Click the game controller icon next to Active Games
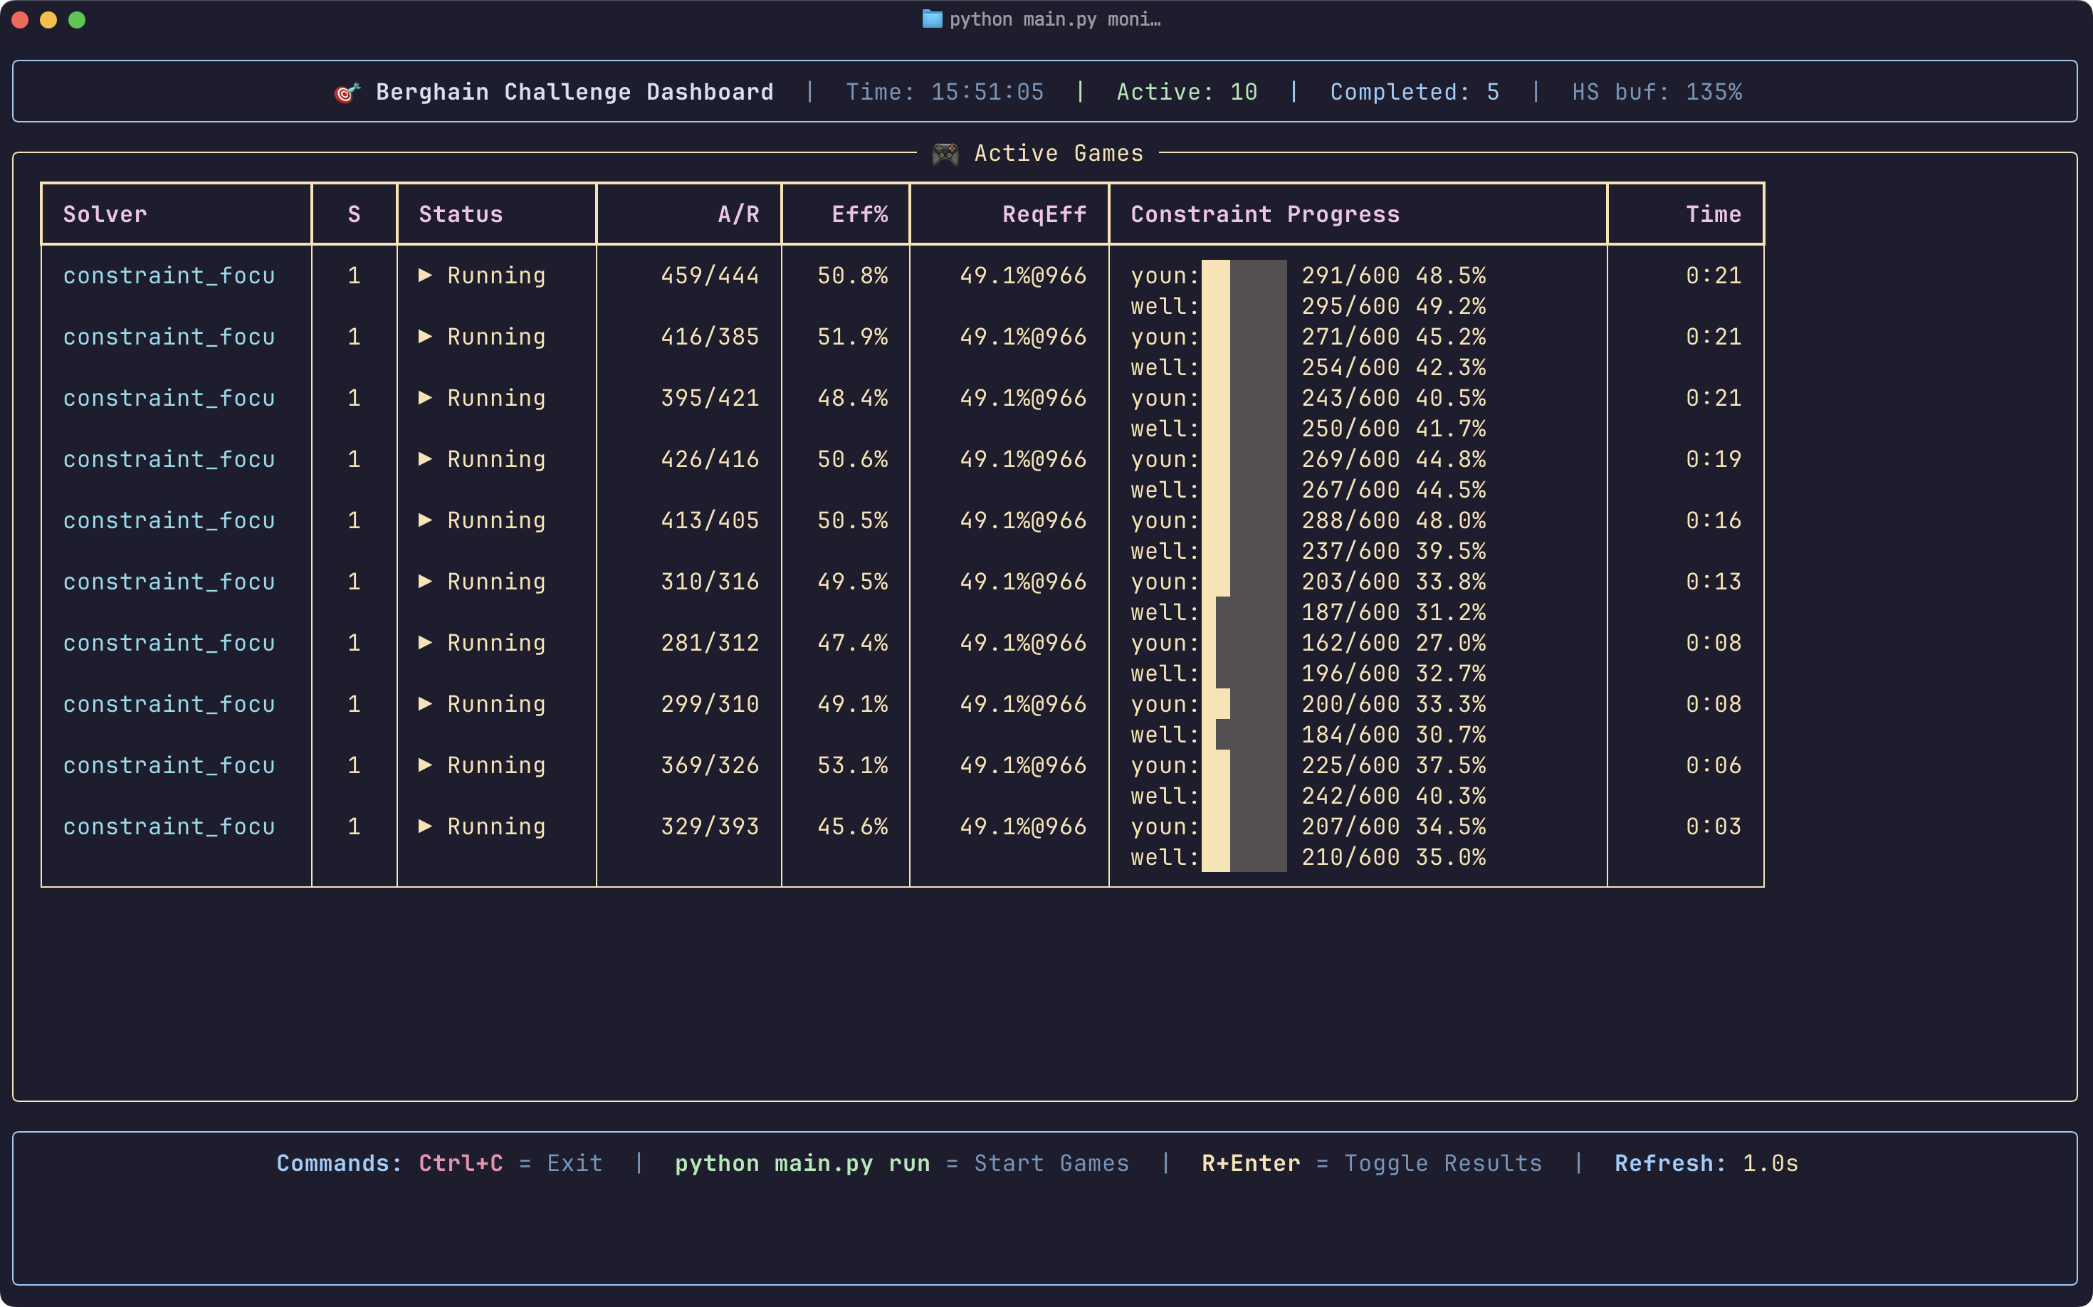The width and height of the screenshot is (2093, 1307). click(945, 154)
